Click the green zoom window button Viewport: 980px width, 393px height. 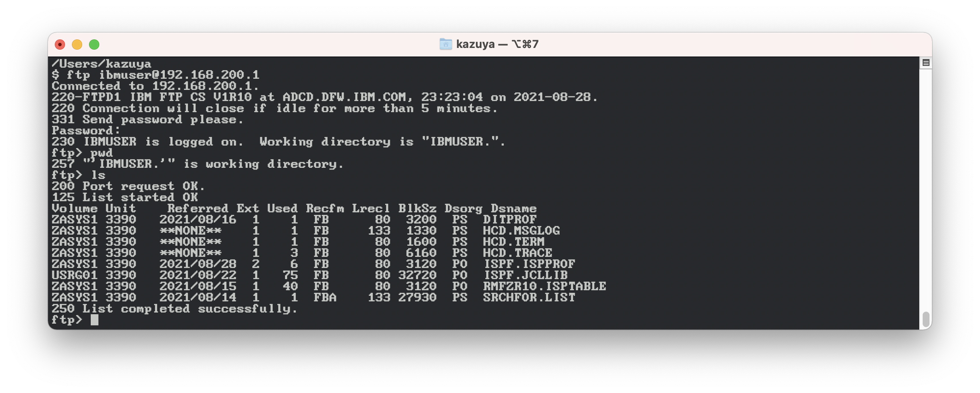[x=94, y=45]
